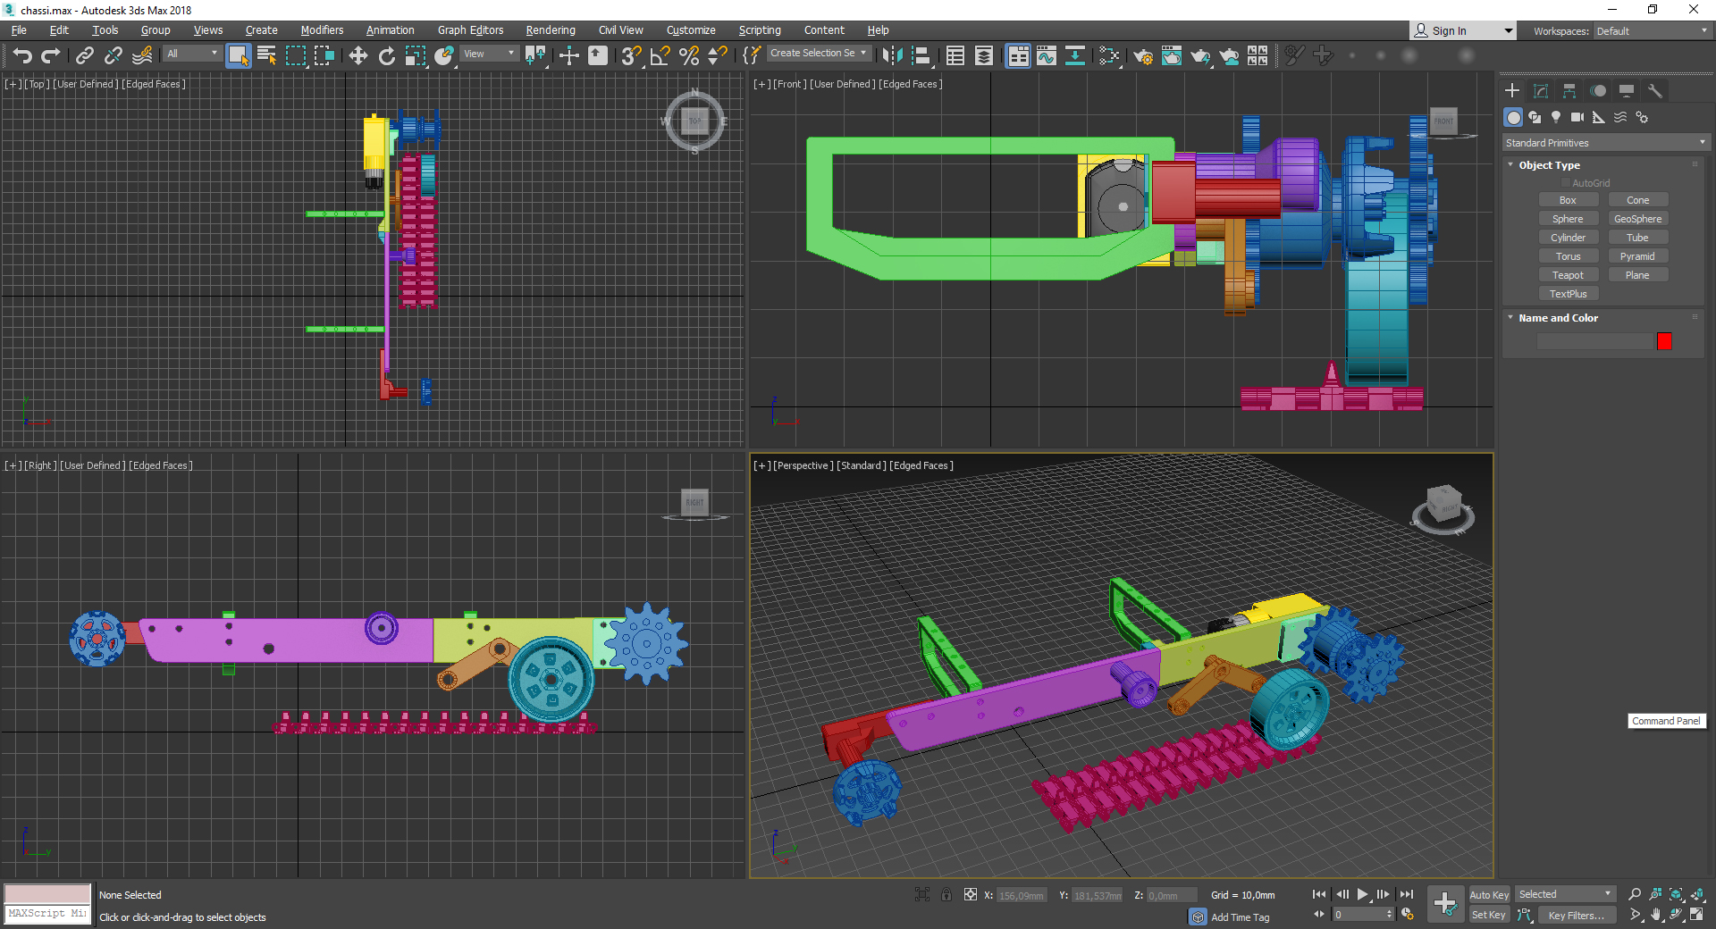This screenshot has width=1716, height=929.
Task: Click the Cylinder primitive button
Action: tap(1568, 238)
